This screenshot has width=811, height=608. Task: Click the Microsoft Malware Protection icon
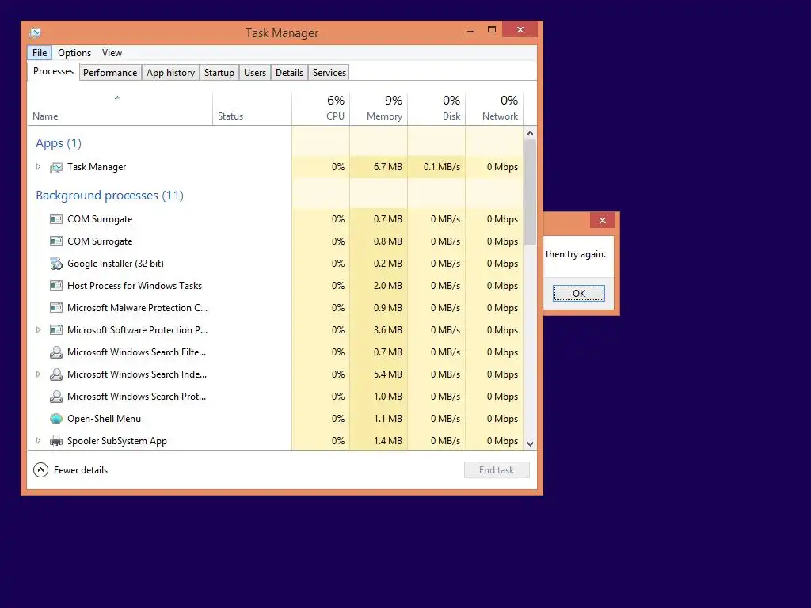(x=56, y=308)
